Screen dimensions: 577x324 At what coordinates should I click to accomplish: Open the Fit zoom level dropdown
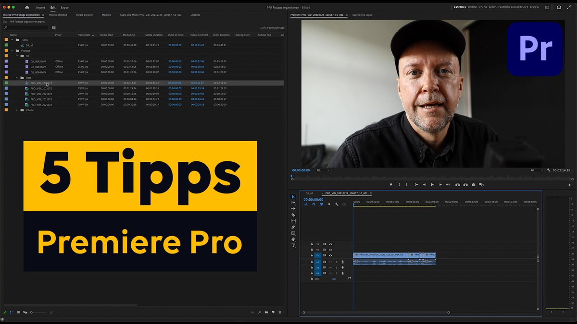tap(323, 170)
